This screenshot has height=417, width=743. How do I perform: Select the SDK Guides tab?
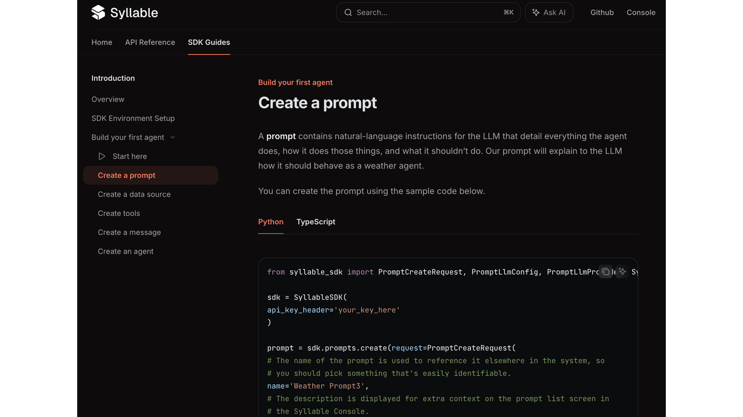[209, 42]
